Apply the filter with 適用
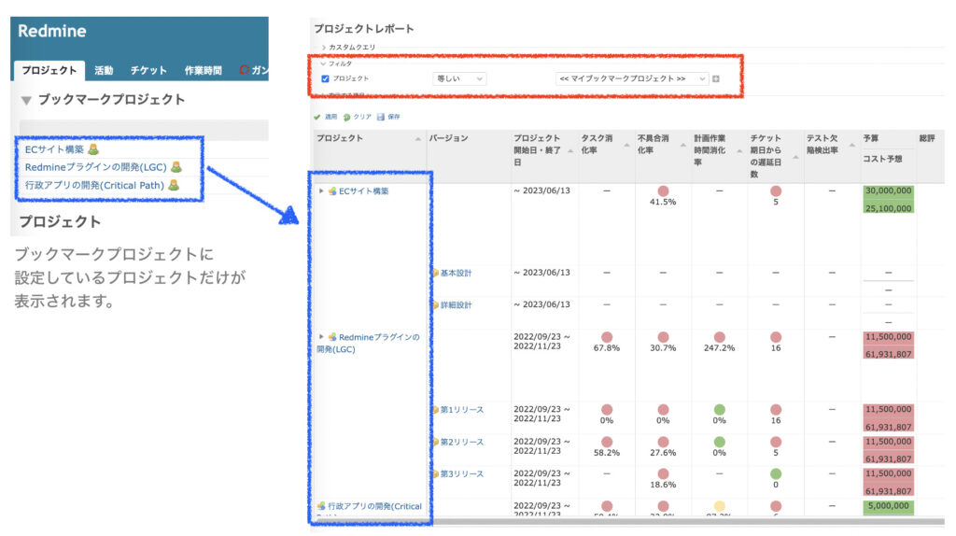 click(x=326, y=117)
